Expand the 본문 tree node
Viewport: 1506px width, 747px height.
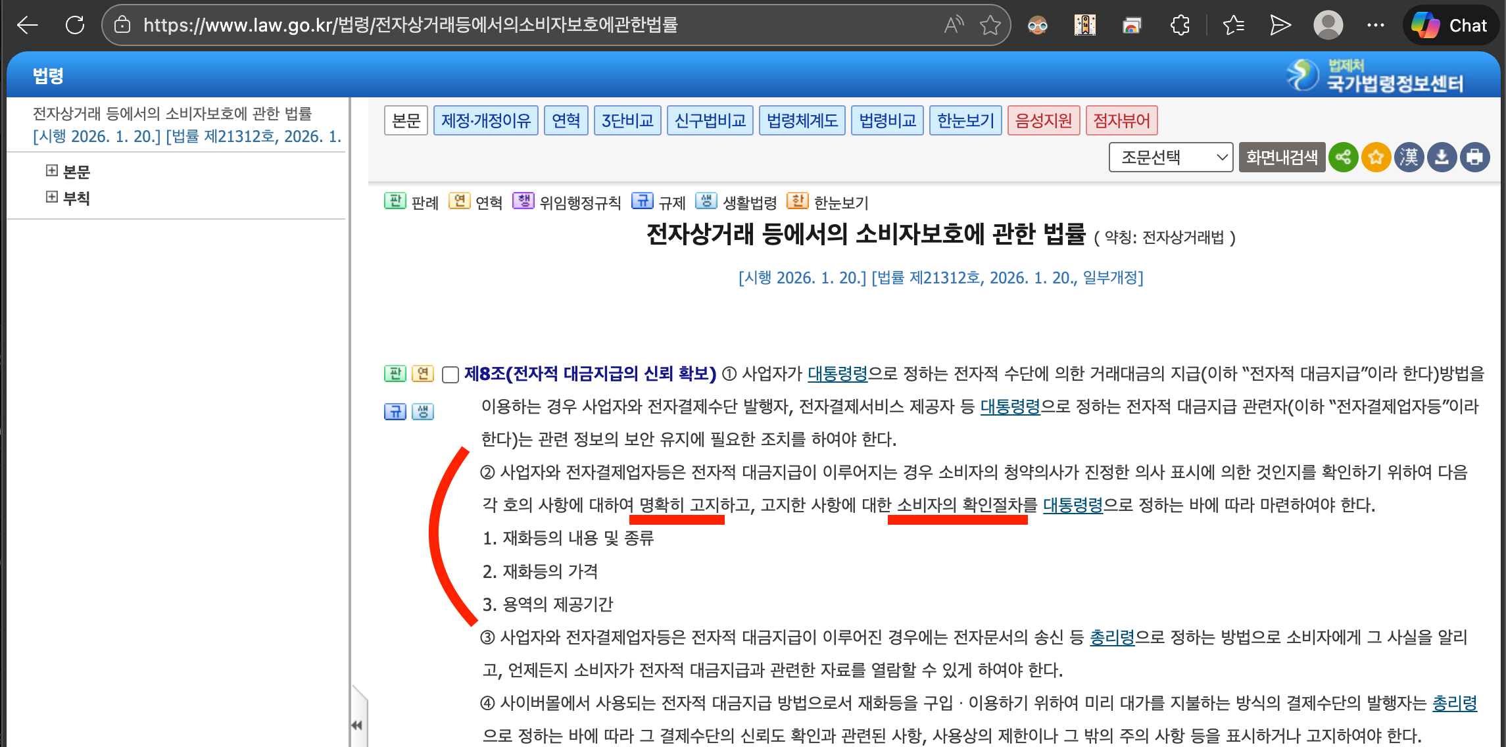click(x=52, y=171)
